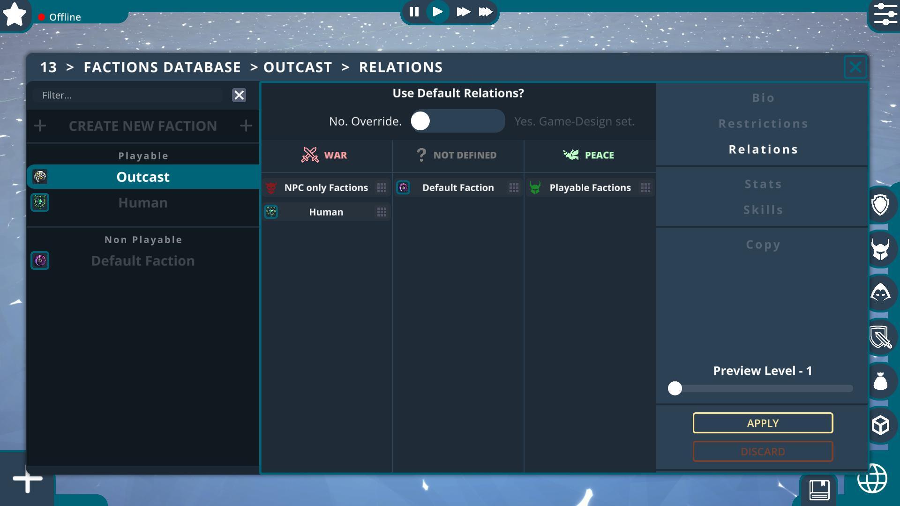
Task: Open the horned helmet factions icon
Action: click(880, 249)
